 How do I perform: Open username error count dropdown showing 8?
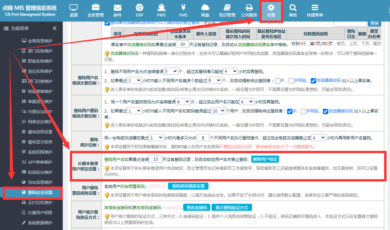click(214, 80)
